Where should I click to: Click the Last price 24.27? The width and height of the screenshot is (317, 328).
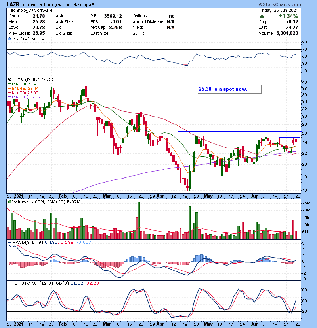pyautogui.click(x=292, y=27)
